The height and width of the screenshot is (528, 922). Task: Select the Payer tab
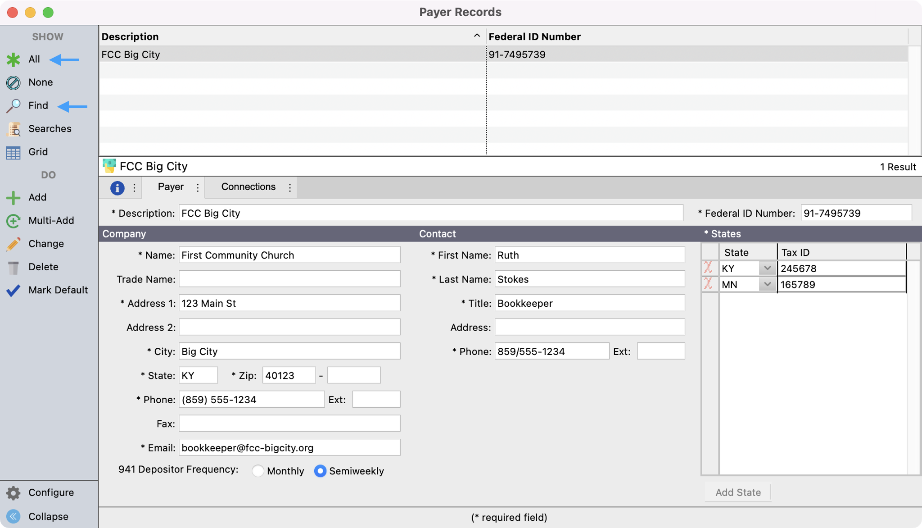coord(171,187)
